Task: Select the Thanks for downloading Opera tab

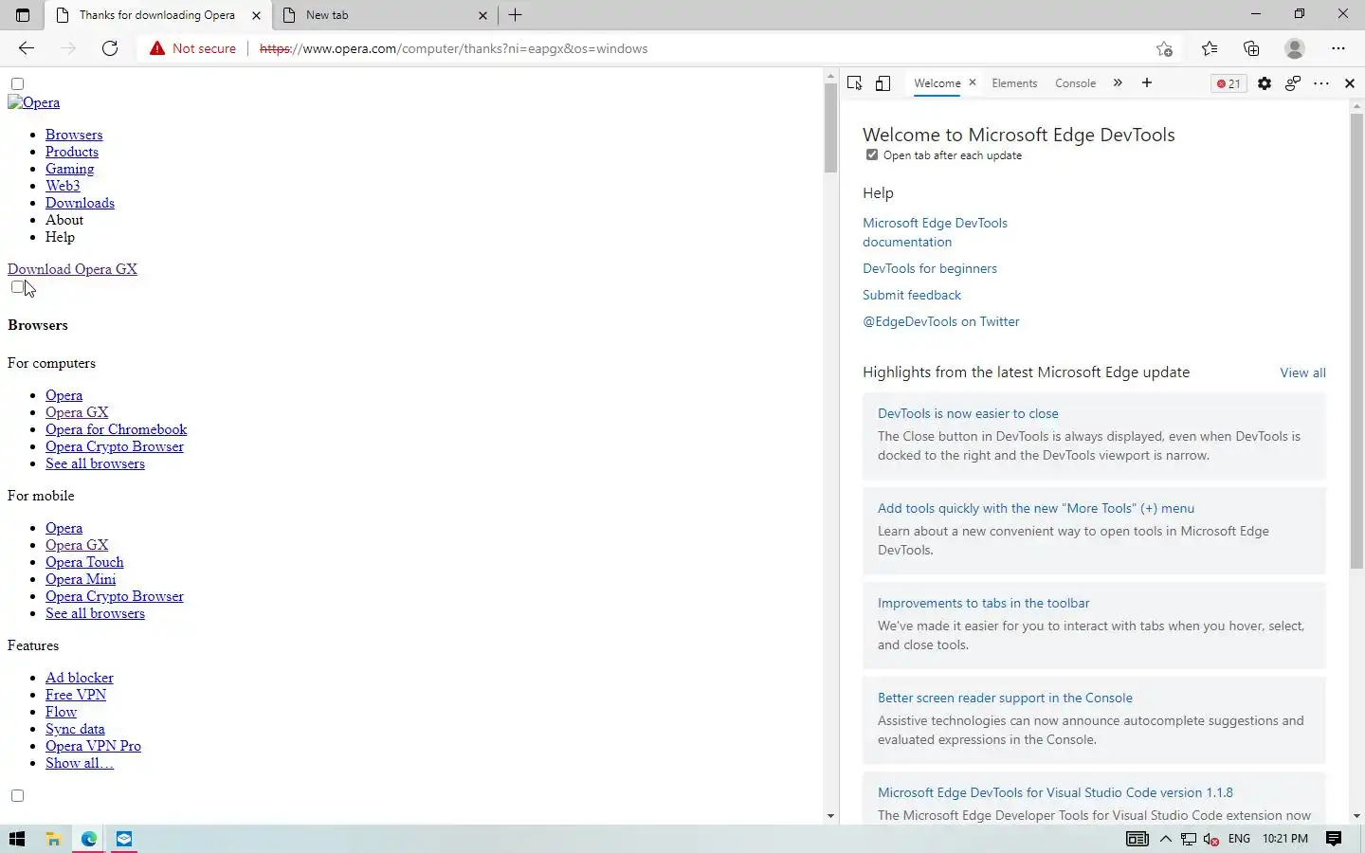Action: 157,15
